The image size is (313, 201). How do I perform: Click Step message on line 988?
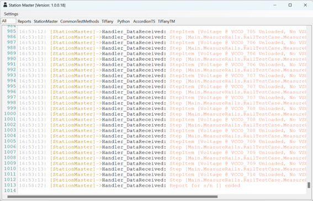coord(237,48)
